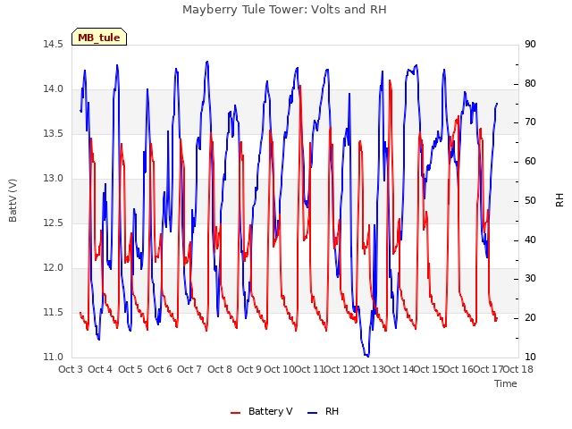Click the 20 tick on the RH axis

[530, 318]
